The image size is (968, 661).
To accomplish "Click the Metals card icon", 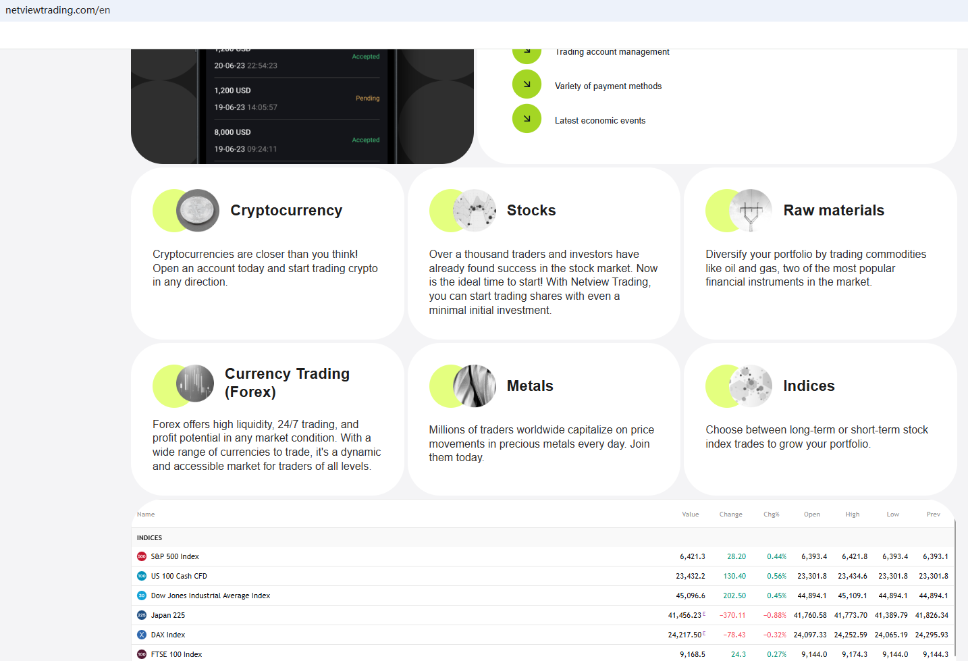I will (475, 386).
